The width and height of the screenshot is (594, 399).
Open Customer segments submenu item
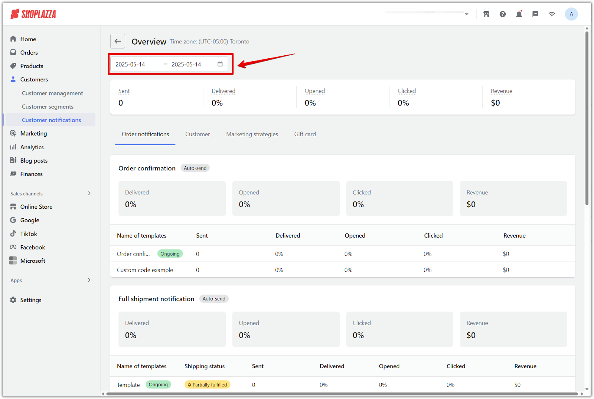click(x=48, y=107)
